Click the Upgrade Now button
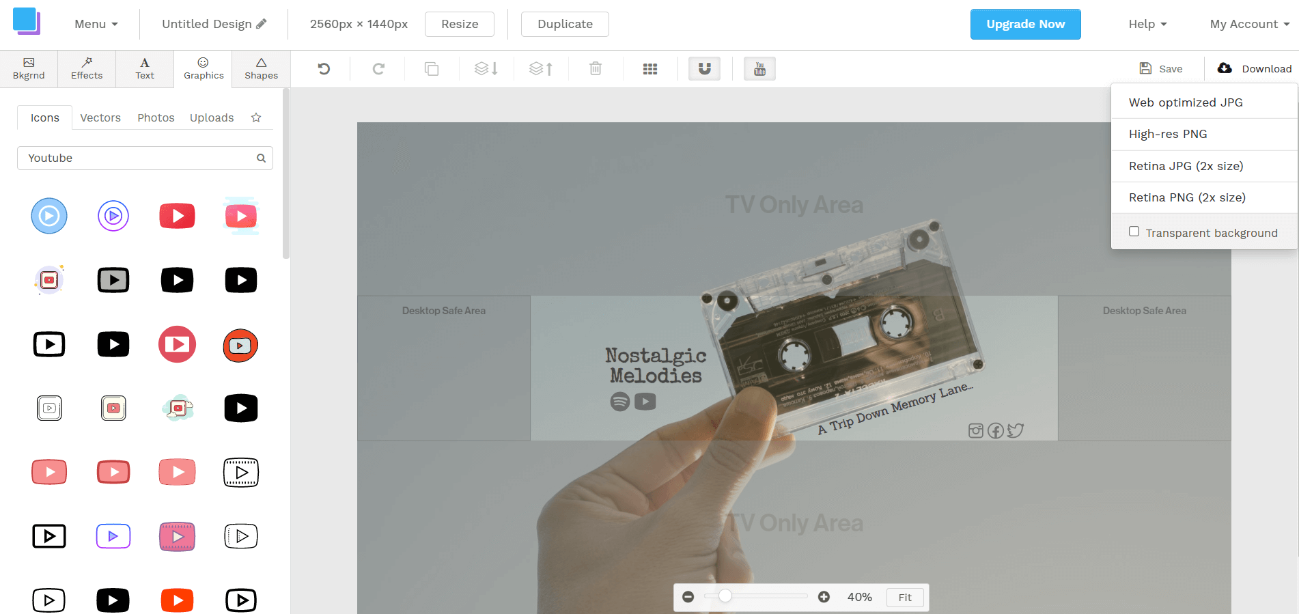1299x614 pixels. click(1025, 24)
